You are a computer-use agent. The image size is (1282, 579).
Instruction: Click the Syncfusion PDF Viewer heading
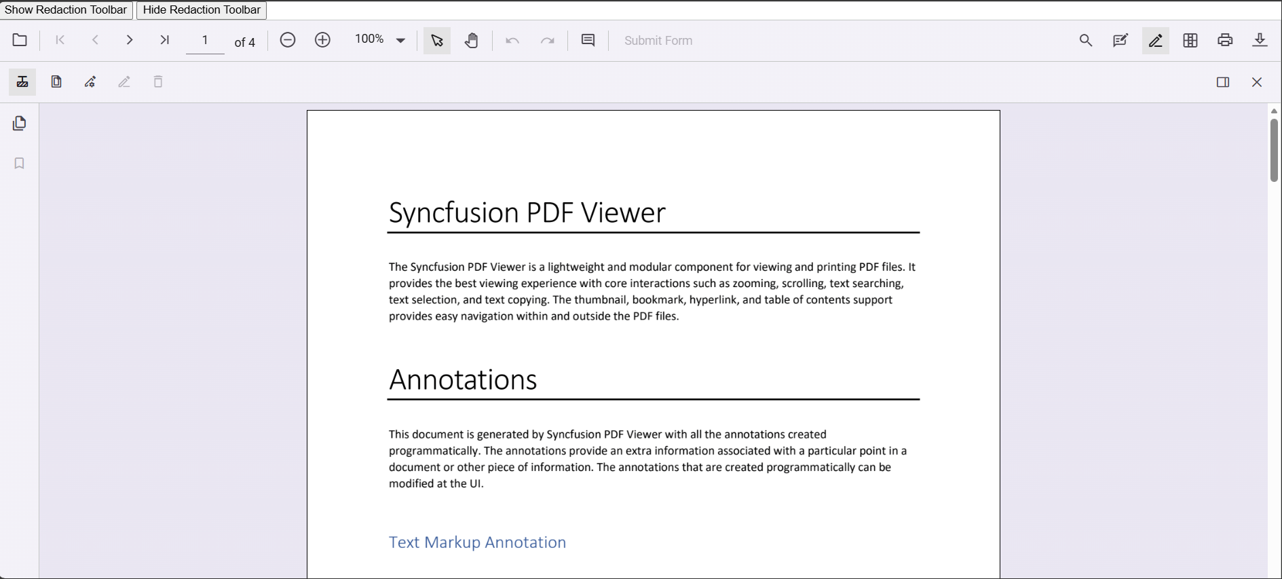pyautogui.click(x=527, y=212)
